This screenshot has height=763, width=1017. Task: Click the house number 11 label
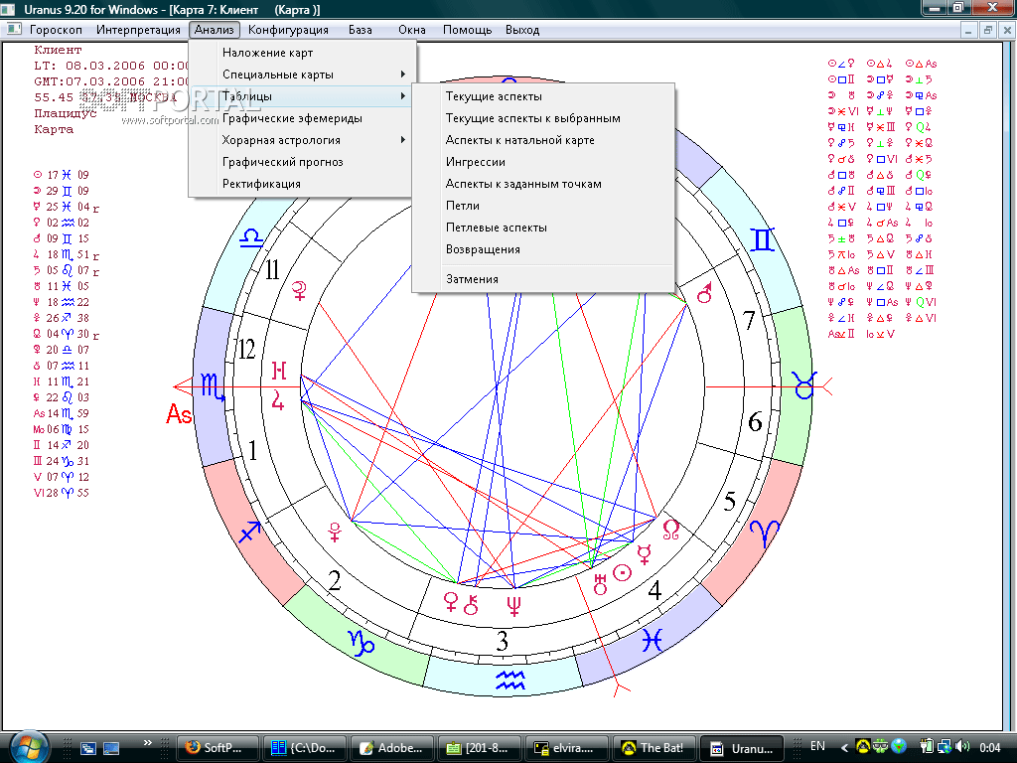coord(272,270)
